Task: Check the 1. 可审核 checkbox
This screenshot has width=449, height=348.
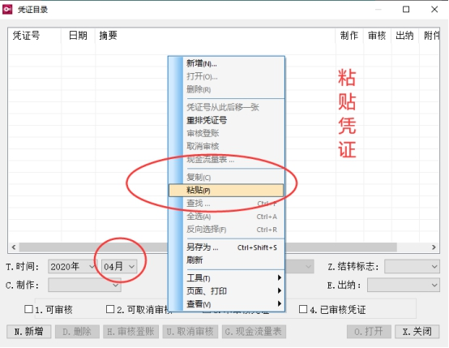Action: pos(28,309)
